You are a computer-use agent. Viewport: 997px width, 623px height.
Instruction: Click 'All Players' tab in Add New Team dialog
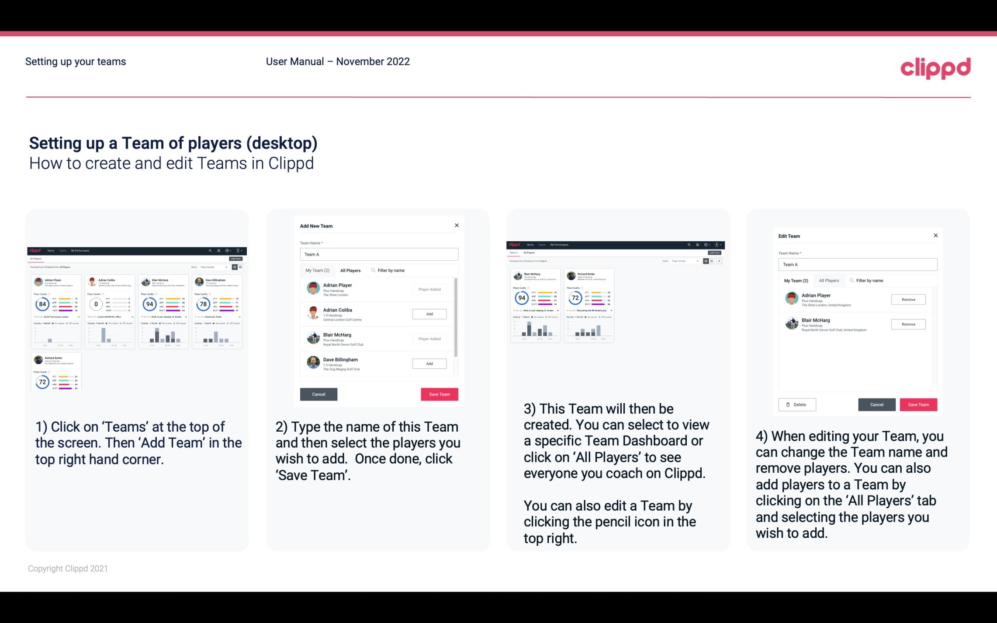point(350,270)
